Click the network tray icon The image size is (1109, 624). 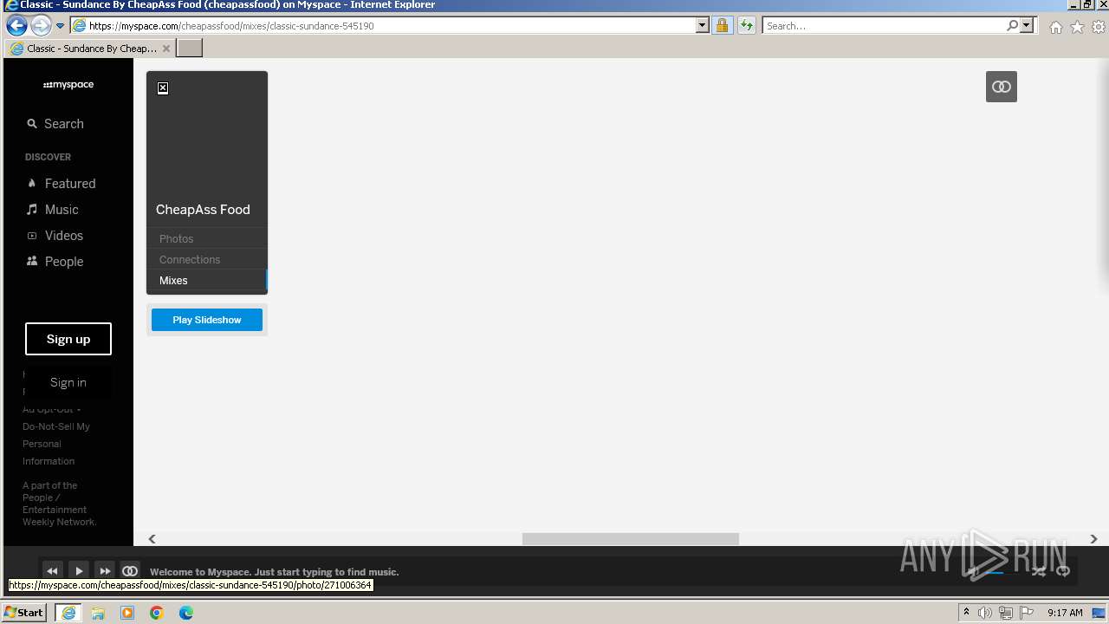pos(1006,613)
